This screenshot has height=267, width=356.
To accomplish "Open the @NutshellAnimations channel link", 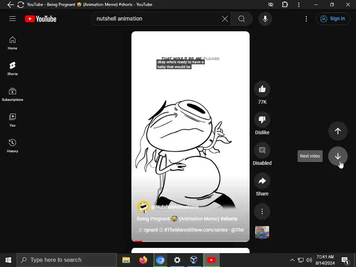I will tap(175, 207).
